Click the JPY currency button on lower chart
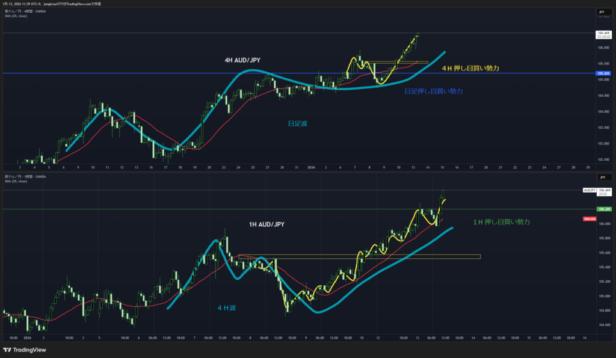 click(x=601, y=177)
